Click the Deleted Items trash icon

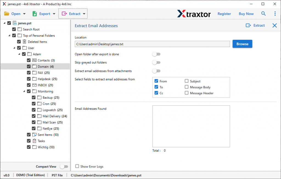point(24,42)
